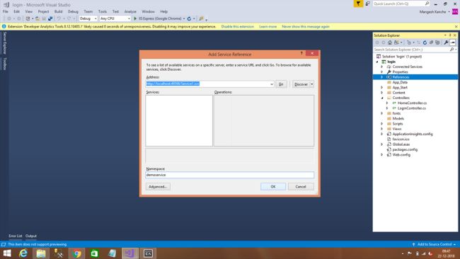The width and height of the screenshot is (460, 259).
Task: Select packages.config in Solution Explorer
Action: tap(405, 149)
